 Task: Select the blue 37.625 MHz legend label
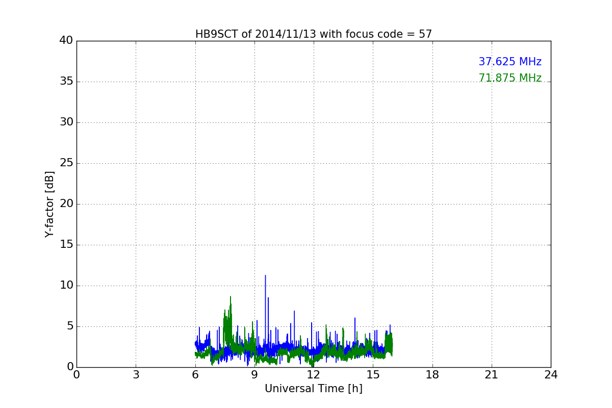point(510,62)
